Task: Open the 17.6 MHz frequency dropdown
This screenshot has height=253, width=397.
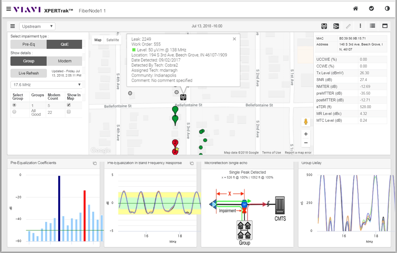Action: [x=46, y=85]
